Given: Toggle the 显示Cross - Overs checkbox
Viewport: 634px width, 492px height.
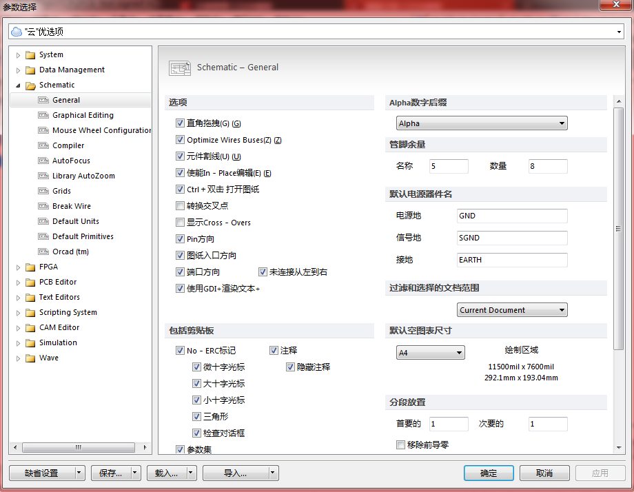Looking at the screenshot, I should coord(181,223).
